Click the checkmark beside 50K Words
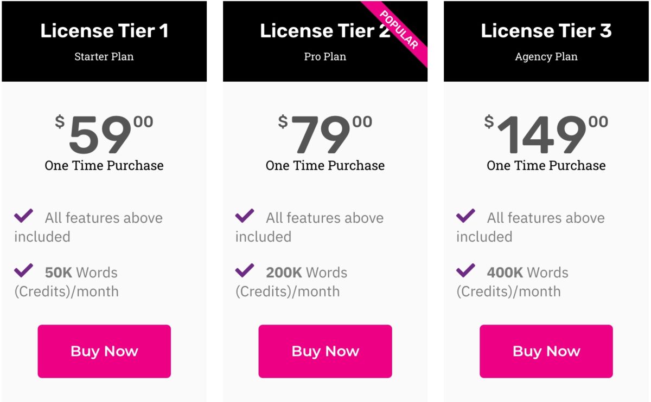The height and width of the screenshot is (402, 651). pos(24,271)
